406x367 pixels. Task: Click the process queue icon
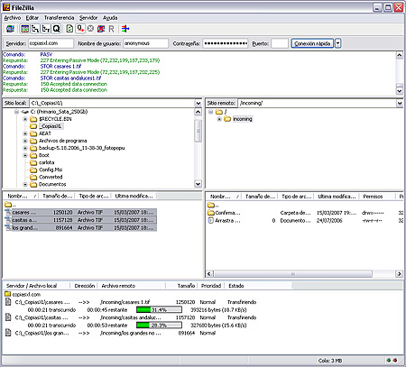tap(80, 29)
